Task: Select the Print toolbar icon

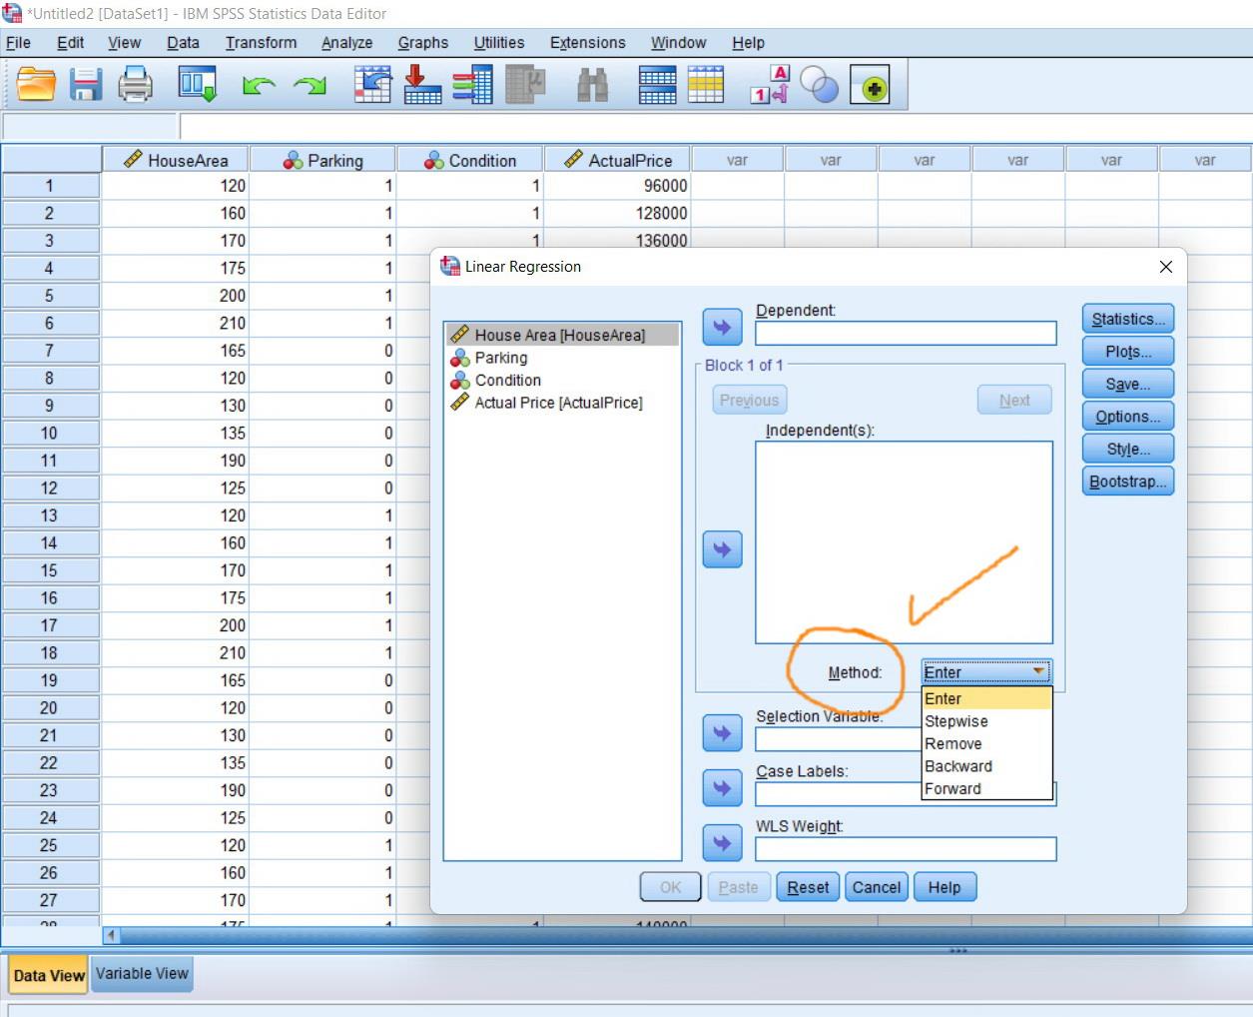Action: coord(136,85)
